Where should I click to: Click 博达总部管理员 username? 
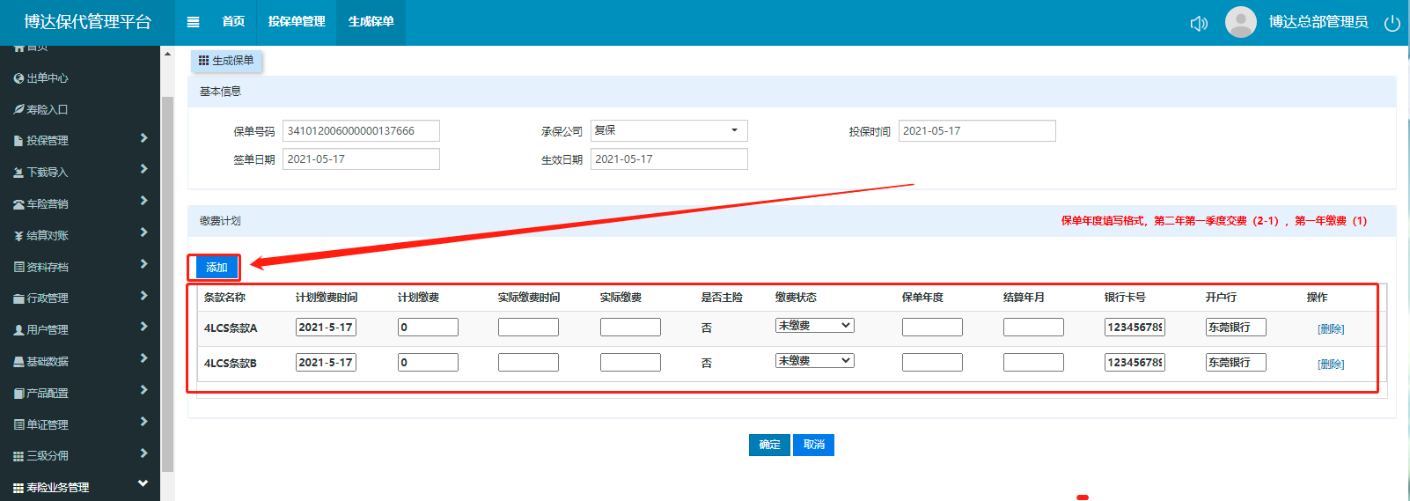(x=1318, y=22)
